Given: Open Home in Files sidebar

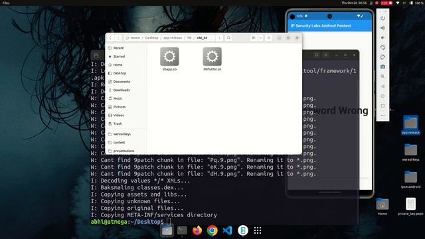Looking at the screenshot, I should click(126, 65).
